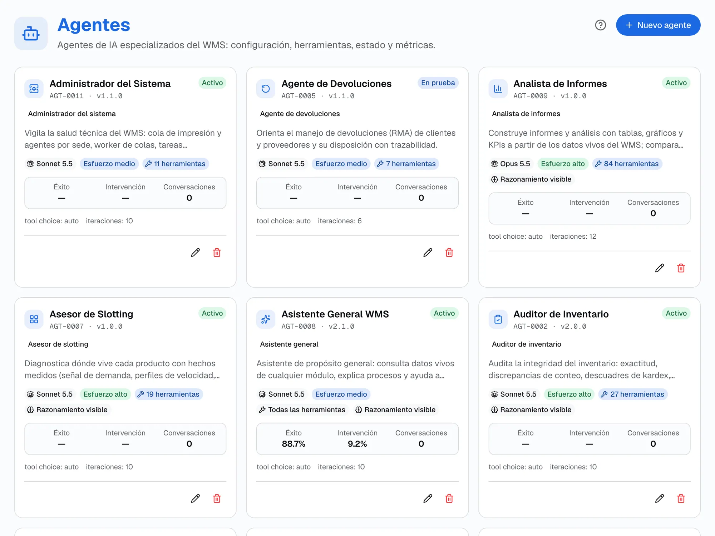
Task: Delete the Asesor de Slotting agent
Action: click(217, 498)
